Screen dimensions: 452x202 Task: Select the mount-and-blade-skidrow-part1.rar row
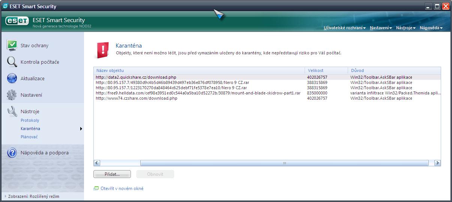coord(267,93)
